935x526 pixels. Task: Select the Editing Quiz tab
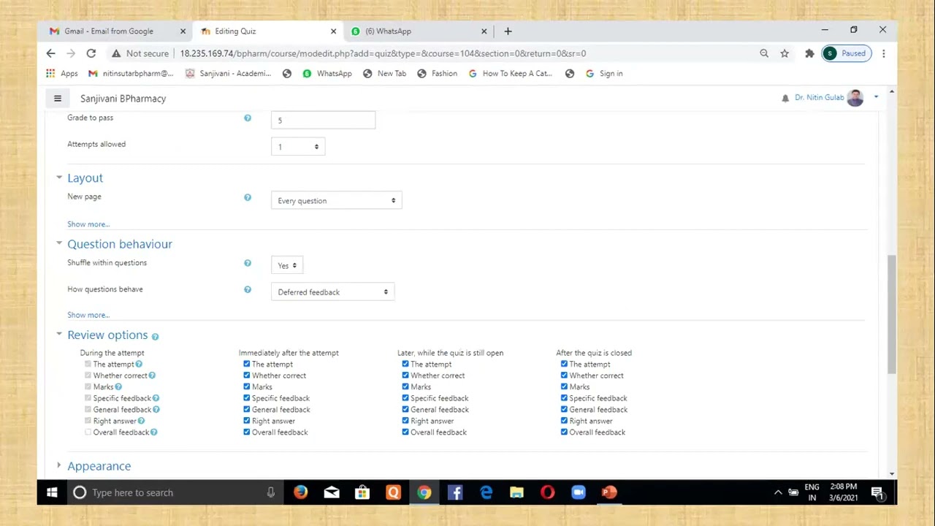[267, 31]
